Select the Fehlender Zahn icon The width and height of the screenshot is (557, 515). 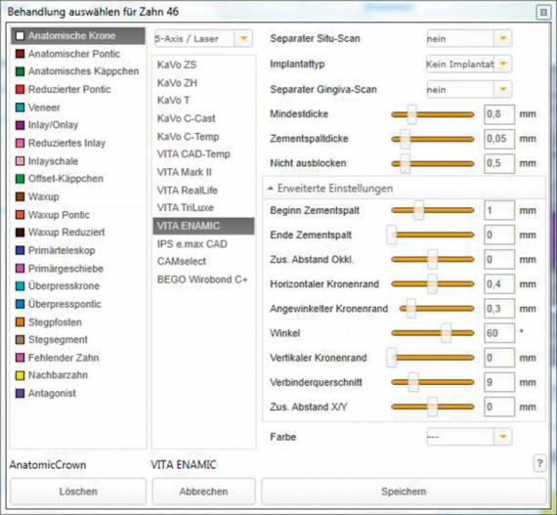(20, 358)
